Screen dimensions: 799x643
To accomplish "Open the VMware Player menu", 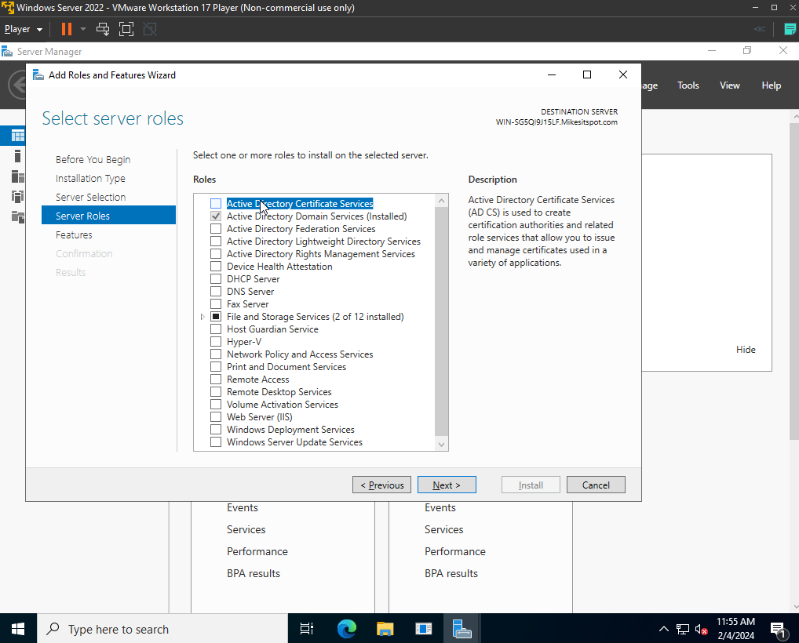I will coord(24,29).
